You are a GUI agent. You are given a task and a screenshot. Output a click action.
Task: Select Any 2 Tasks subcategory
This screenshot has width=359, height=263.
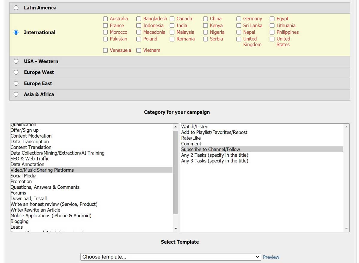coord(215,155)
